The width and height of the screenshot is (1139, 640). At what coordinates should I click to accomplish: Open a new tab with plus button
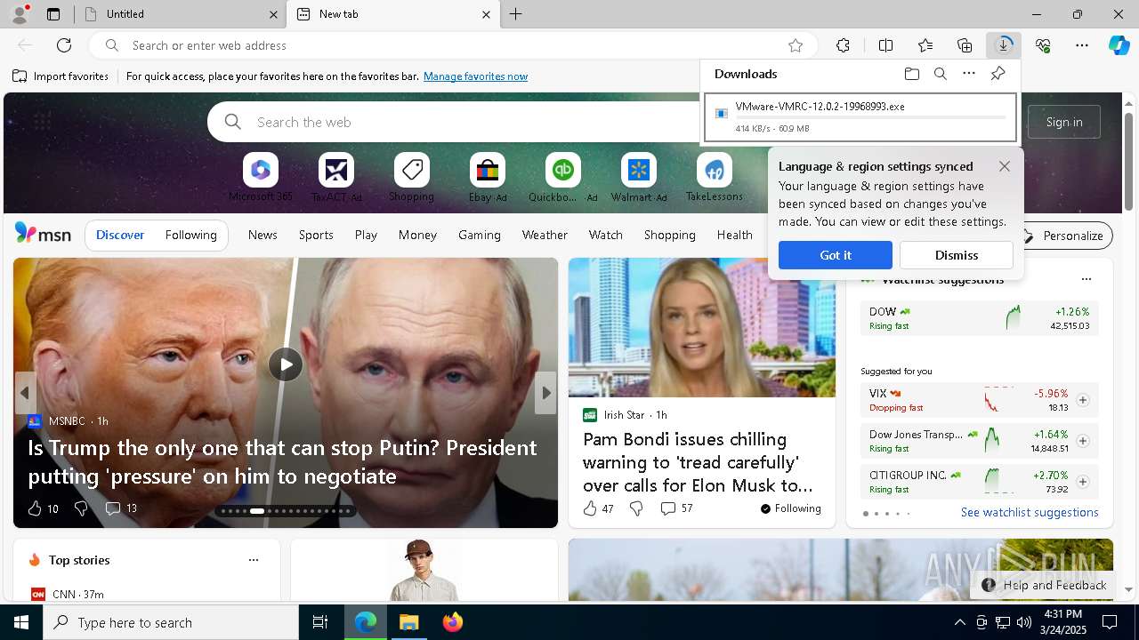(x=516, y=14)
